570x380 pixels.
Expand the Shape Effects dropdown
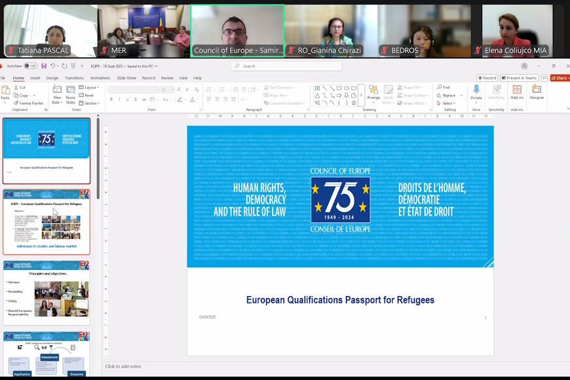click(x=412, y=104)
